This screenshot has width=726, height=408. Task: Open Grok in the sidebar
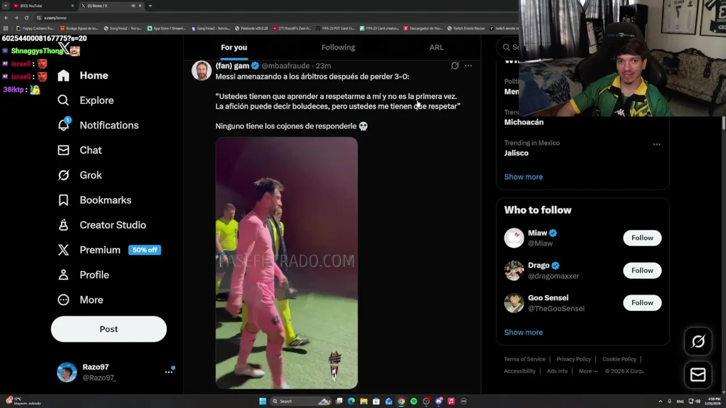[x=79, y=175]
